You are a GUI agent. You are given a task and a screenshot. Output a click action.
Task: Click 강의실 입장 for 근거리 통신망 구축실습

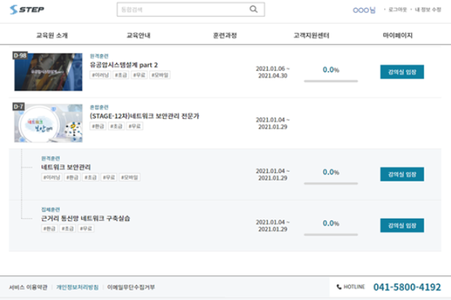tap(402, 225)
